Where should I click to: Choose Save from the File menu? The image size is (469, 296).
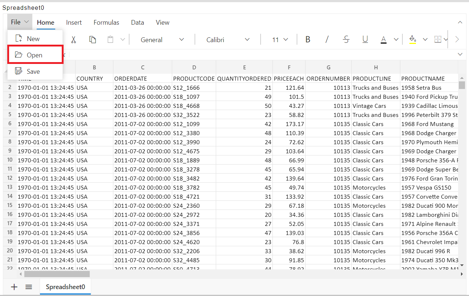point(35,72)
